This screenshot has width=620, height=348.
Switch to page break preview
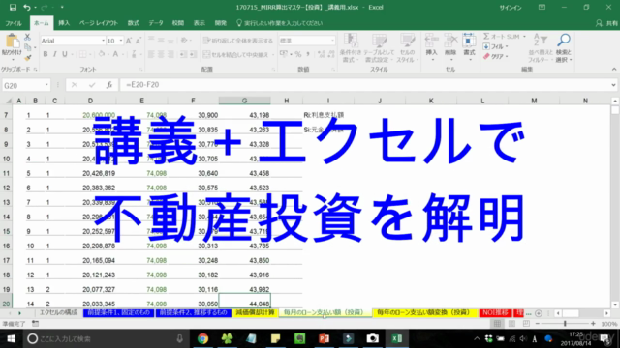(x=526, y=324)
